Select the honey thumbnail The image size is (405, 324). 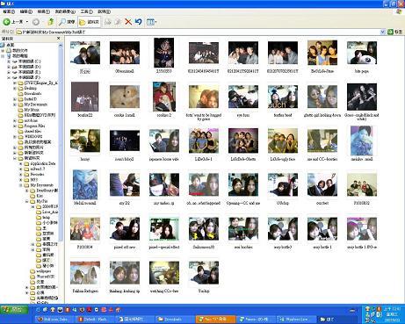click(x=85, y=140)
